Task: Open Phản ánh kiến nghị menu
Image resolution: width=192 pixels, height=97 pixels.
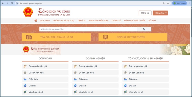Action: click(98, 21)
